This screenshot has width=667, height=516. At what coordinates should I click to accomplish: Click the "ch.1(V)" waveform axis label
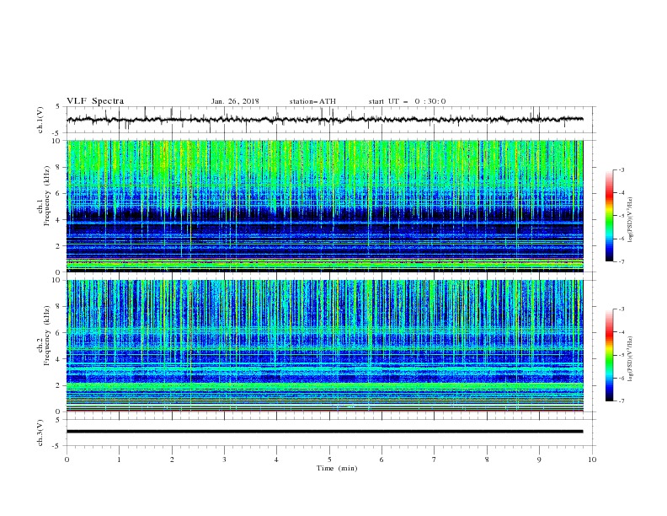(40, 120)
